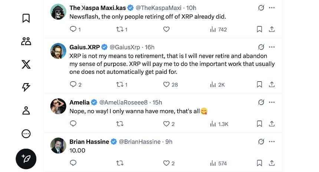Like Amelia's reply post
The width and height of the screenshot is (319, 172).
pos(167,124)
